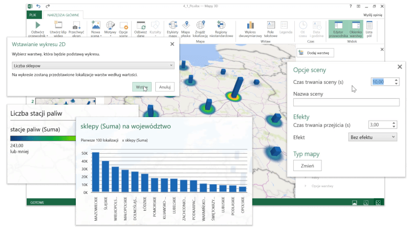This screenshot has width=413, height=229.
Task: Decrease Czas trwania przejścia stepper
Action: tap(394, 127)
